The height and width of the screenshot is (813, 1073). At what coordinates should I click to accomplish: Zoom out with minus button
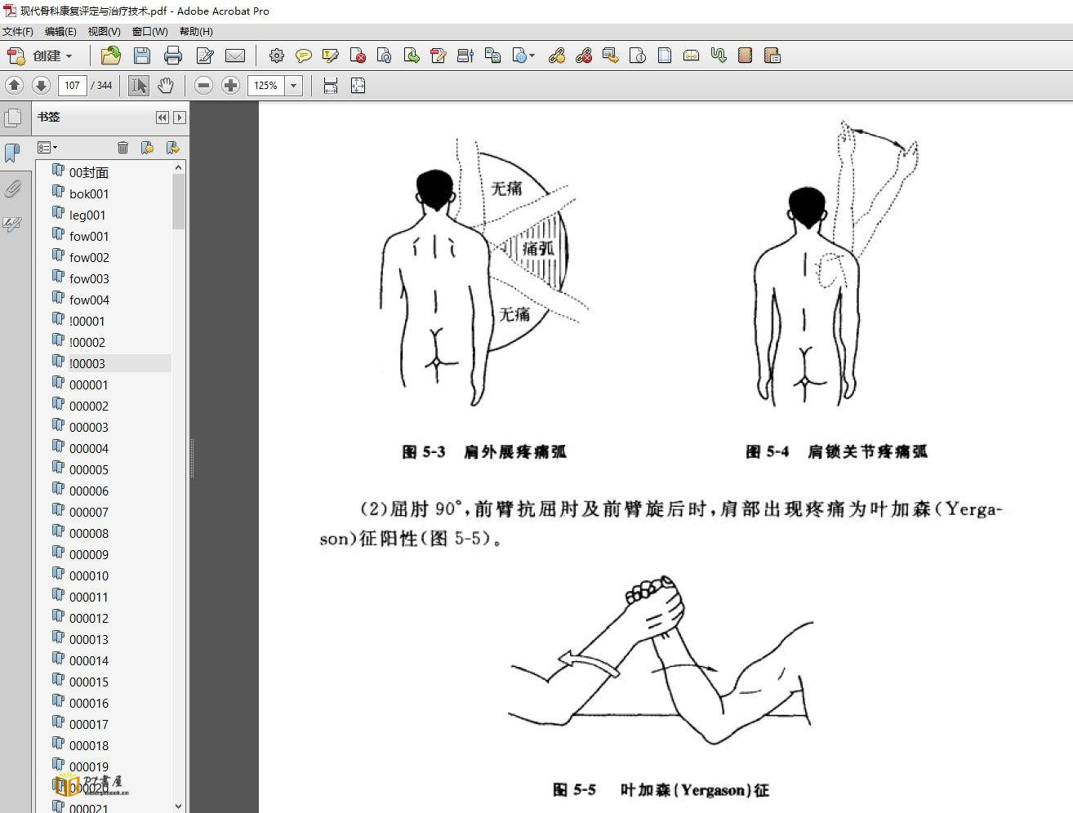(x=204, y=85)
